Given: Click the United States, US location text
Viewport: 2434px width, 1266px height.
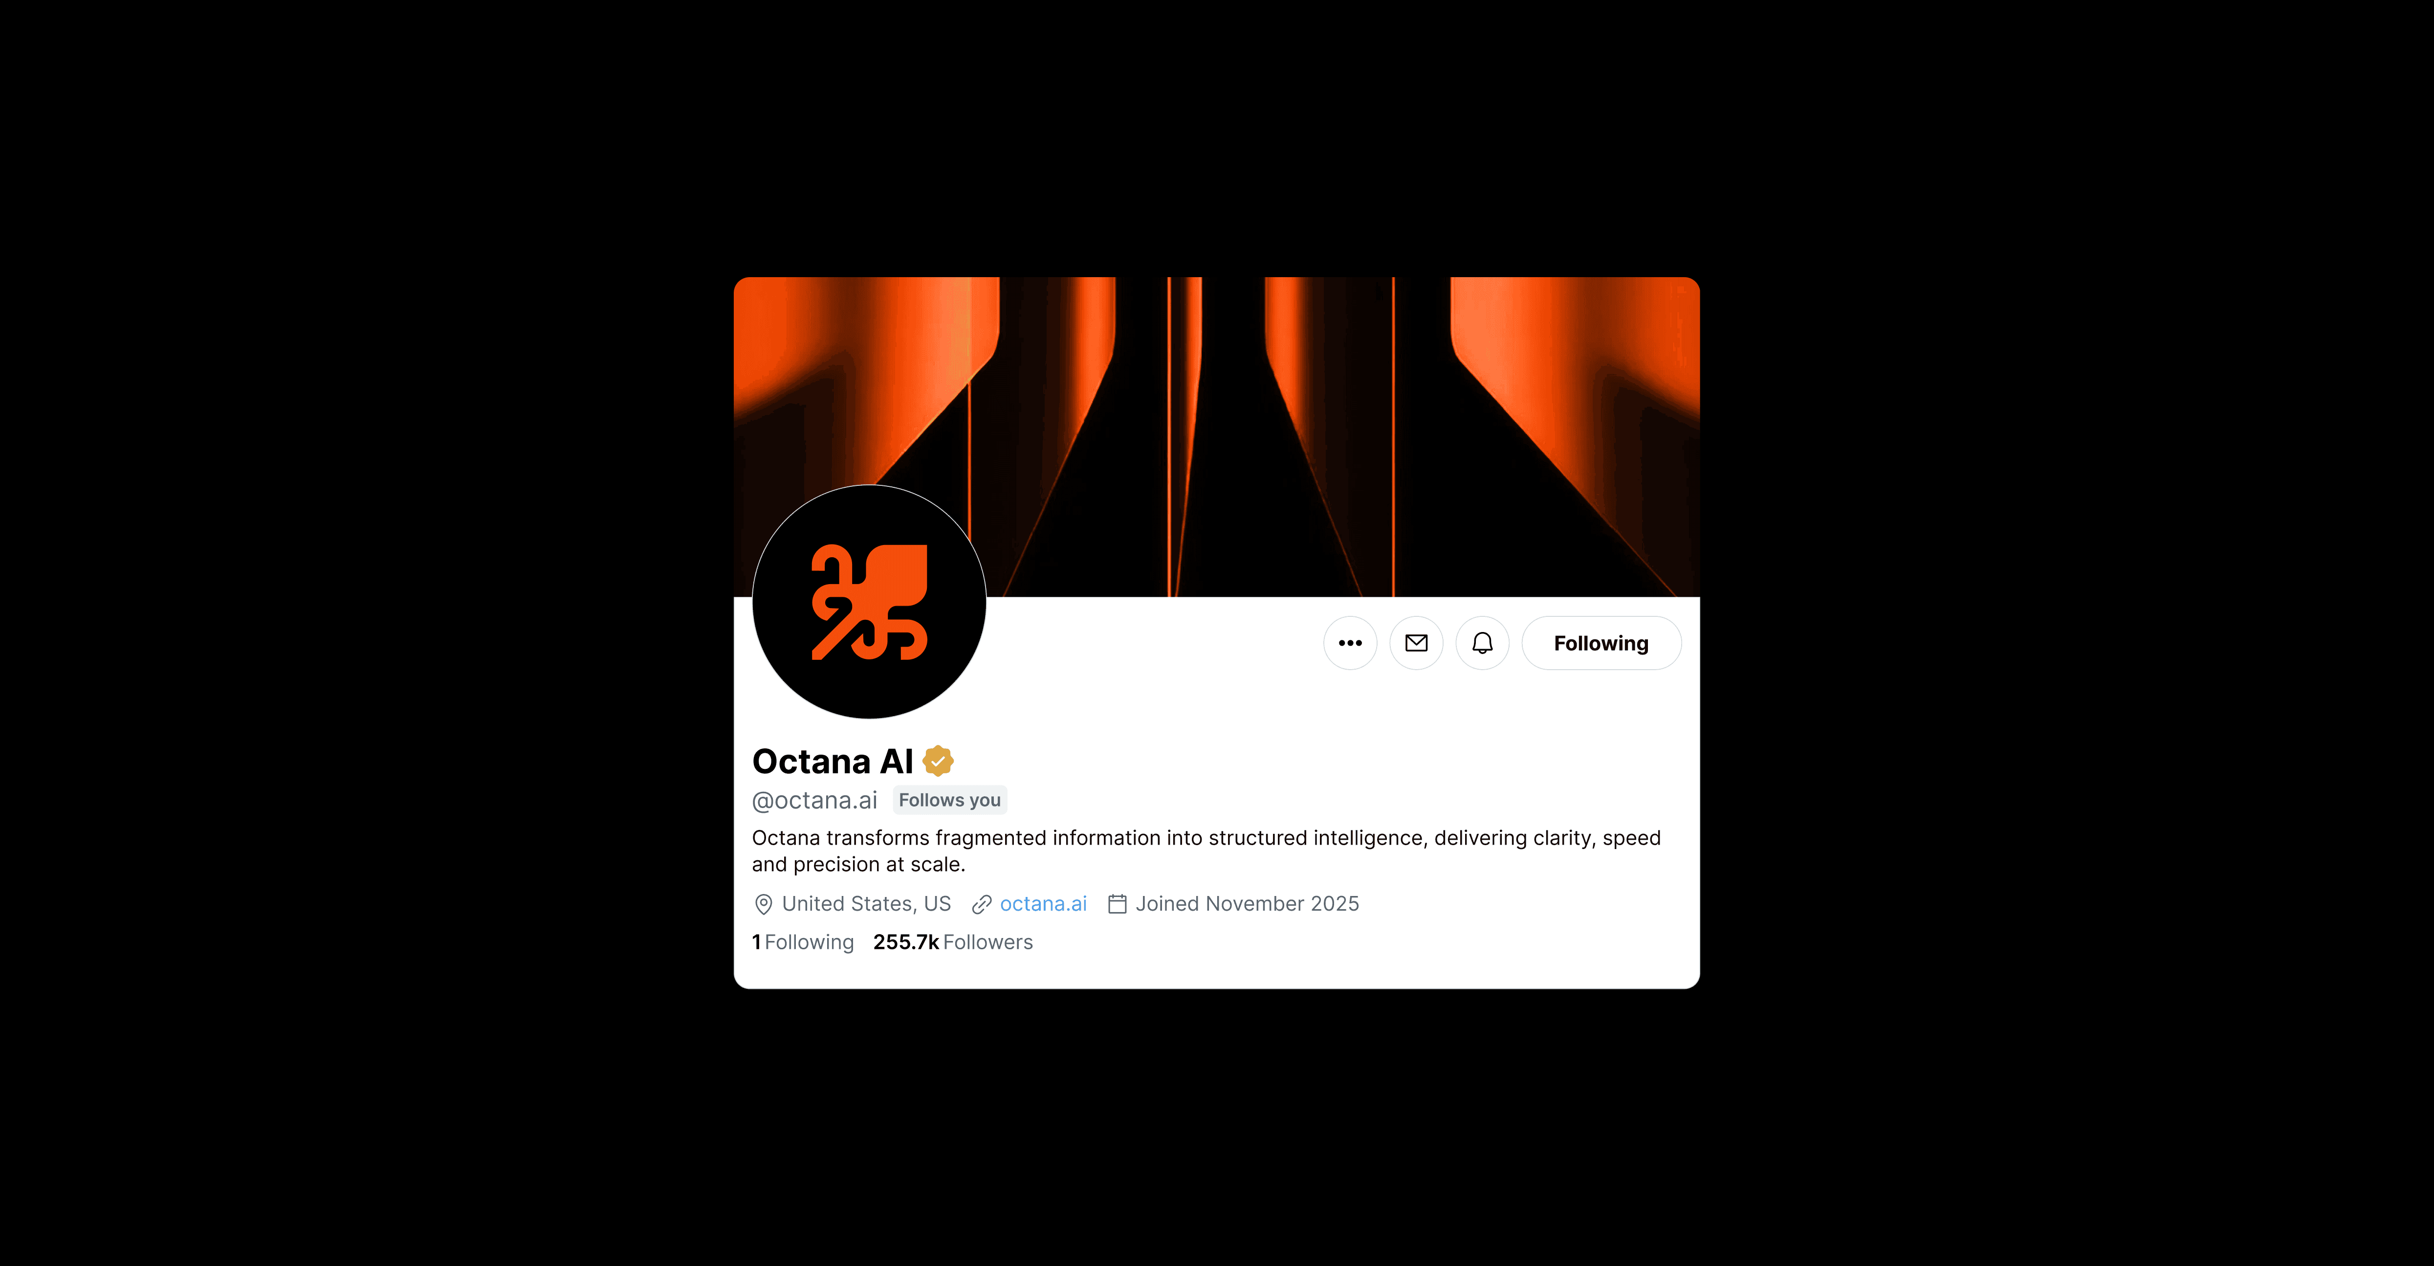Looking at the screenshot, I should [866, 904].
